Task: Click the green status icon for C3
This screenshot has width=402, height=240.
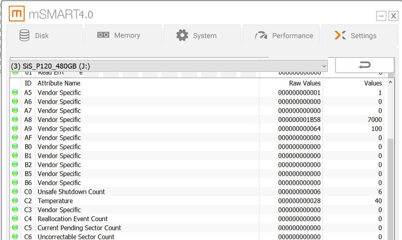Action: coord(15,209)
